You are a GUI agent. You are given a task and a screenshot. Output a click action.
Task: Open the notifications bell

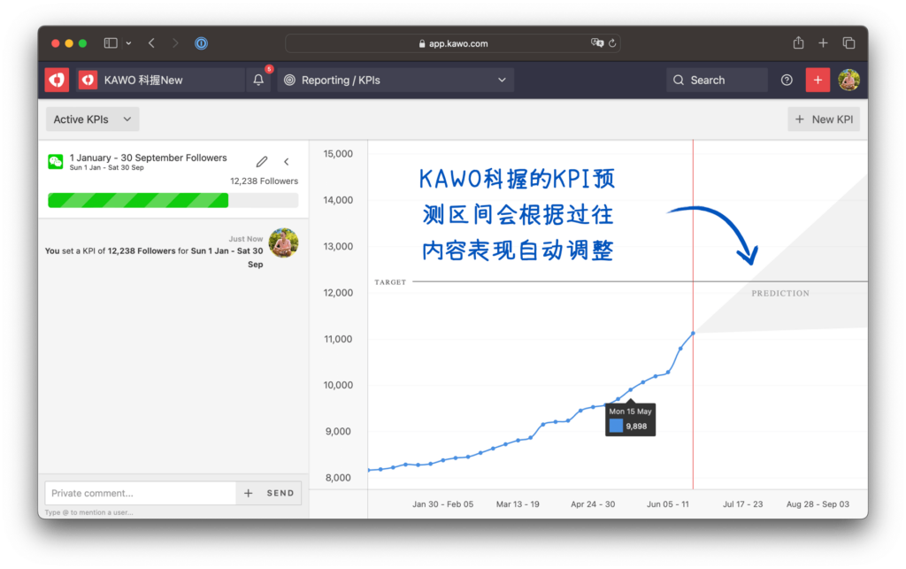point(258,81)
